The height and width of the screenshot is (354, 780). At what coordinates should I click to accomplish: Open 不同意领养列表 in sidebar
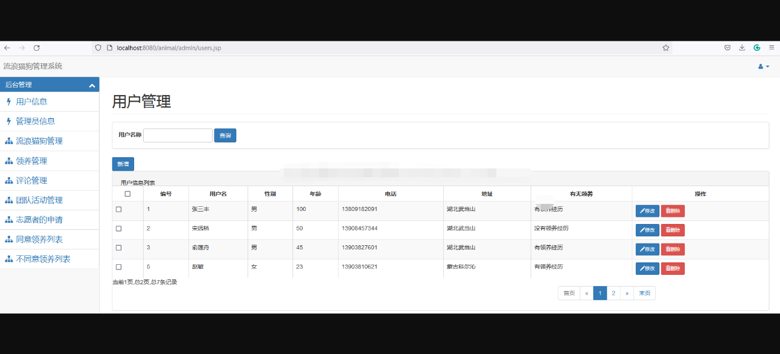[x=43, y=259]
